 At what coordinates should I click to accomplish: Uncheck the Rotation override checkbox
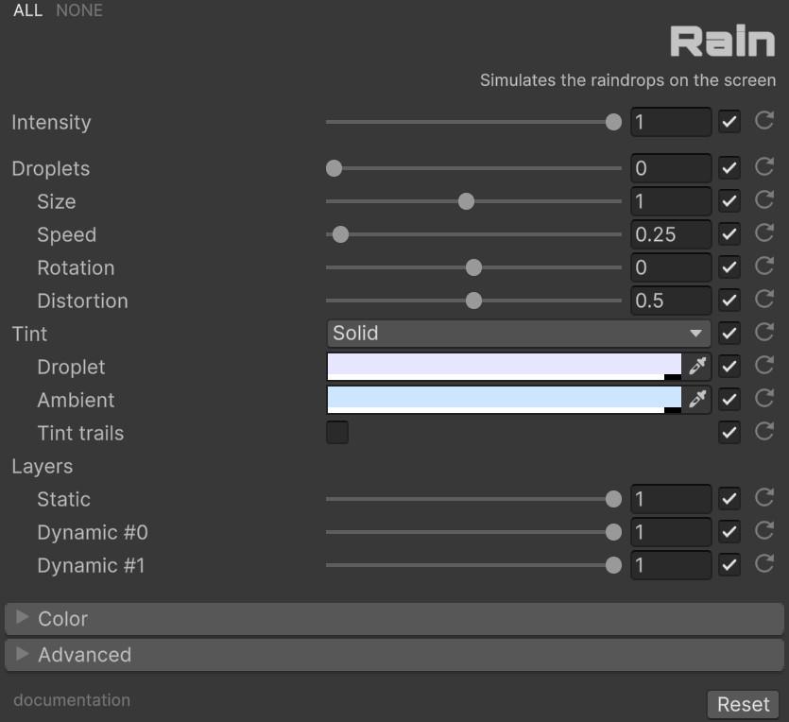[x=729, y=267]
